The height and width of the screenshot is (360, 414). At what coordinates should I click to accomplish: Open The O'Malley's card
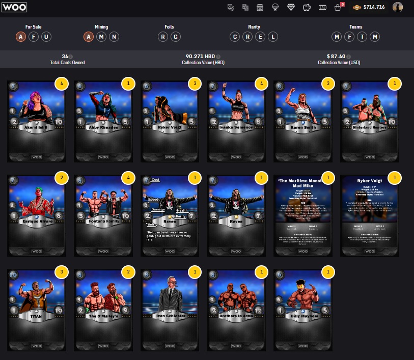[103, 310]
